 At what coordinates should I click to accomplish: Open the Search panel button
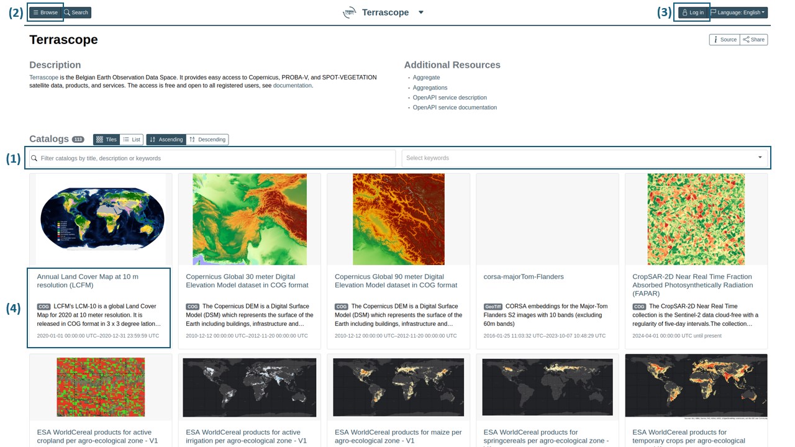point(76,12)
